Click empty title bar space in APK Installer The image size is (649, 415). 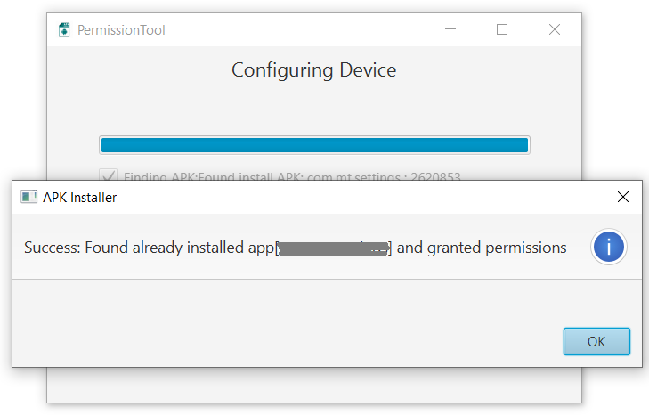pos(356,197)
